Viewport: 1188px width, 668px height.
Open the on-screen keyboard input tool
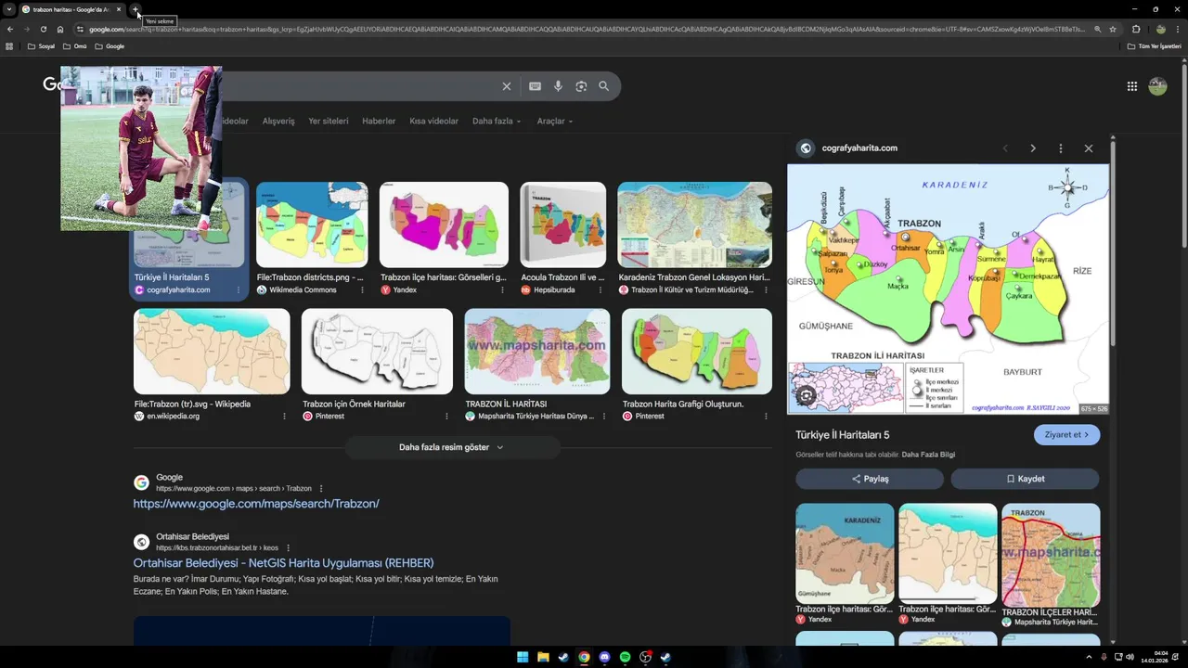click(x=535, y=86)
